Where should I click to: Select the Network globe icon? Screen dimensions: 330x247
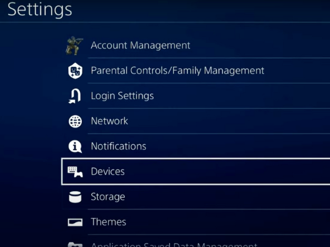[x=75, y=121]
